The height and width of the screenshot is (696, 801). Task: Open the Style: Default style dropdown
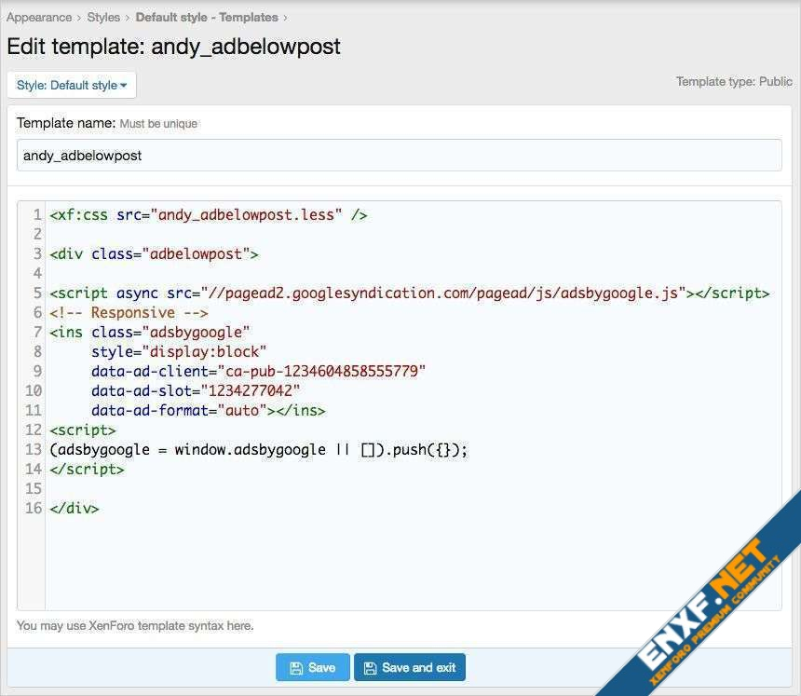coord(72,85)
